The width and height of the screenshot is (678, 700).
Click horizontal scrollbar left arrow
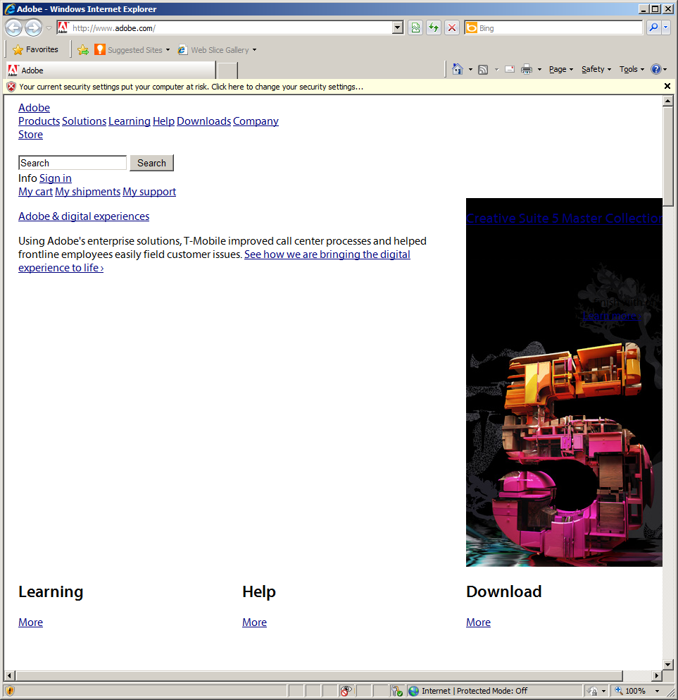point(10,675)
